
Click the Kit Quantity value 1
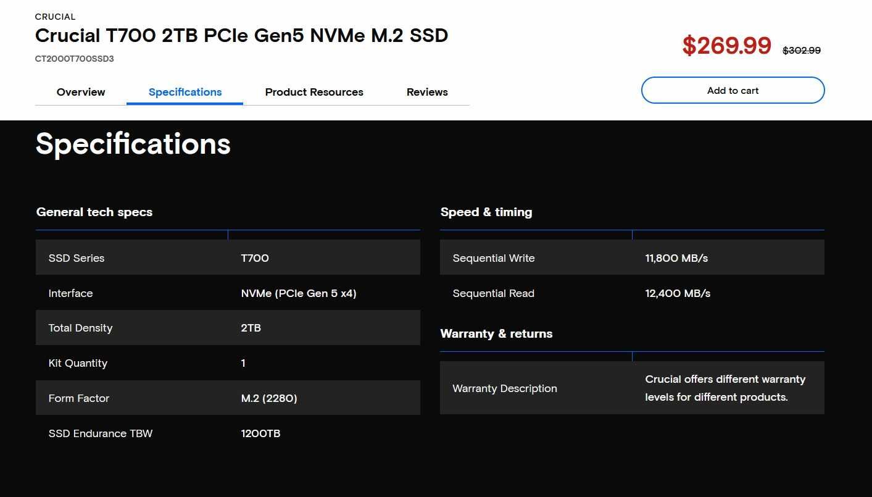243,363
